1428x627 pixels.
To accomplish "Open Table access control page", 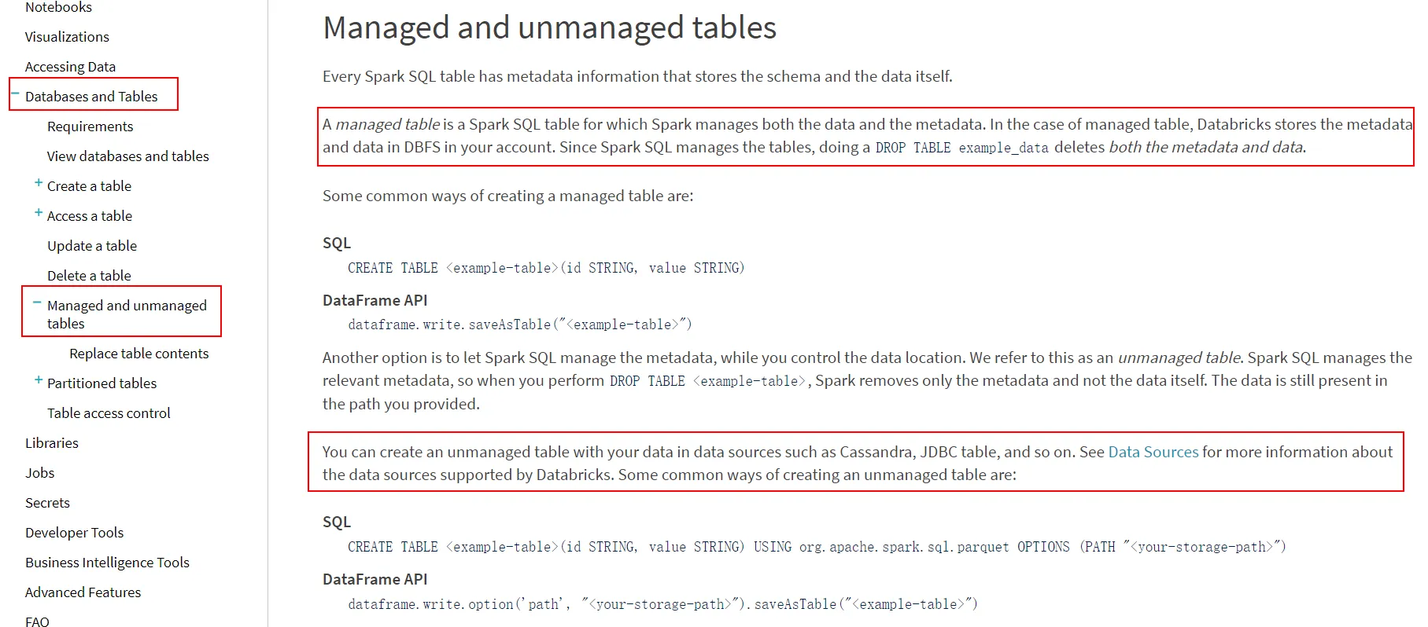I will pos(109,413).
